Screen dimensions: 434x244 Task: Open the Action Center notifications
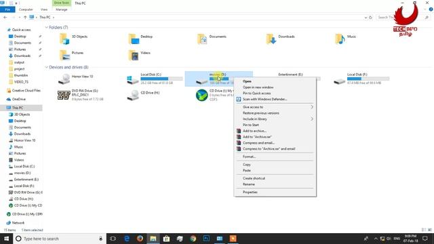point(425,239)
